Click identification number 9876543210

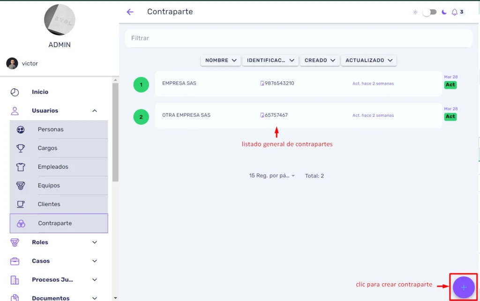(x=279, y=83)
